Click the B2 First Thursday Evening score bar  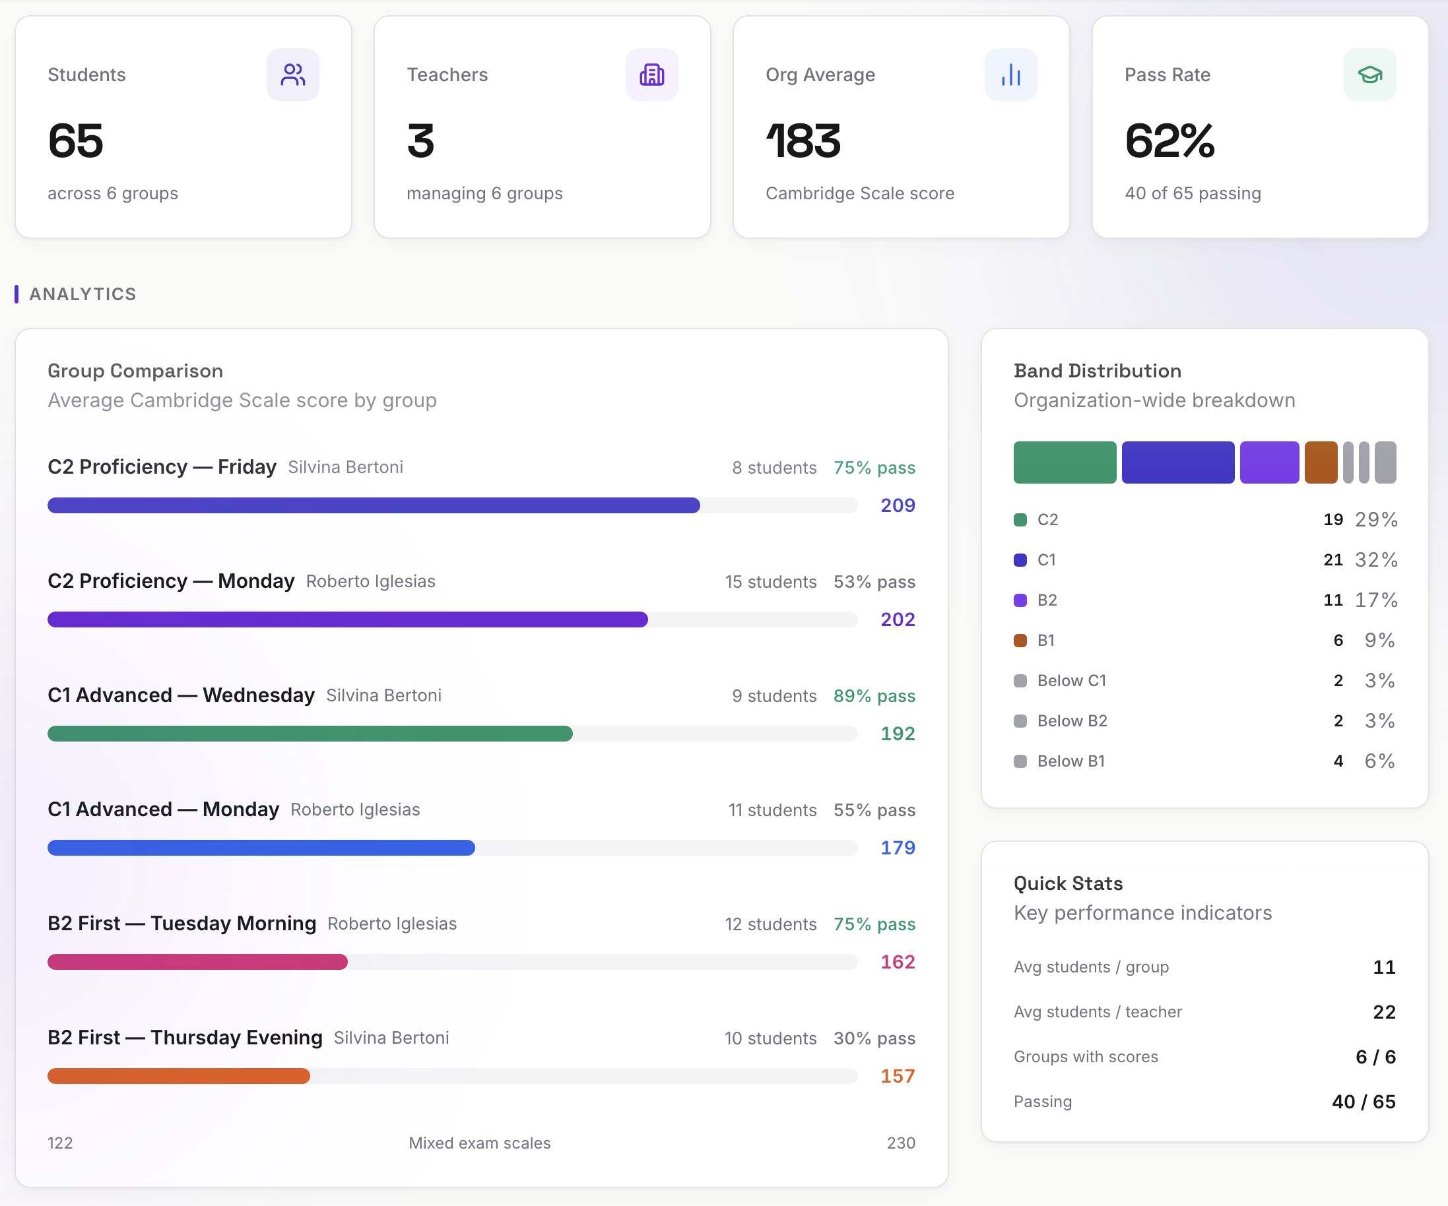point(452,1076)
